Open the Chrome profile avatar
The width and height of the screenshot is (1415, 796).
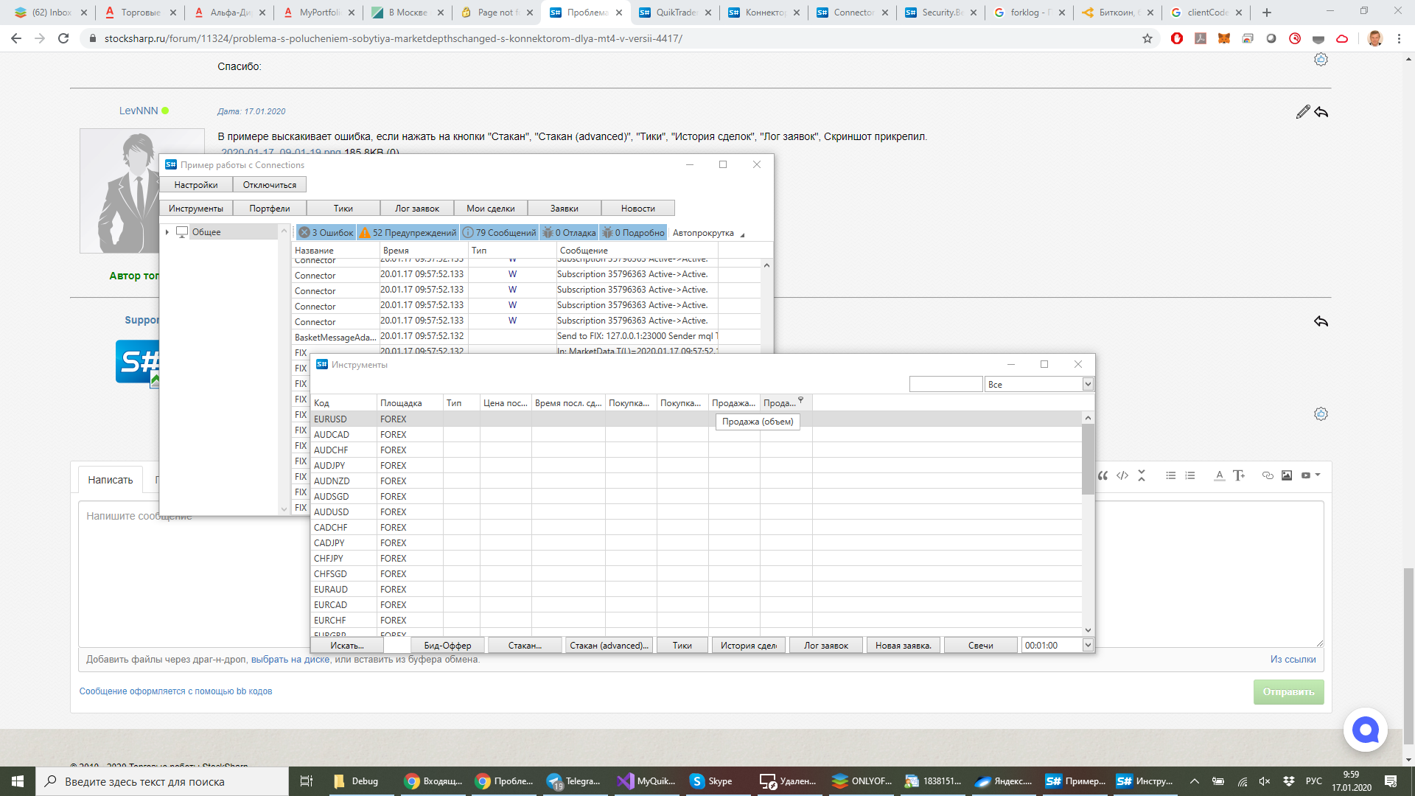pyautogui.click(x=1375, y=38)
